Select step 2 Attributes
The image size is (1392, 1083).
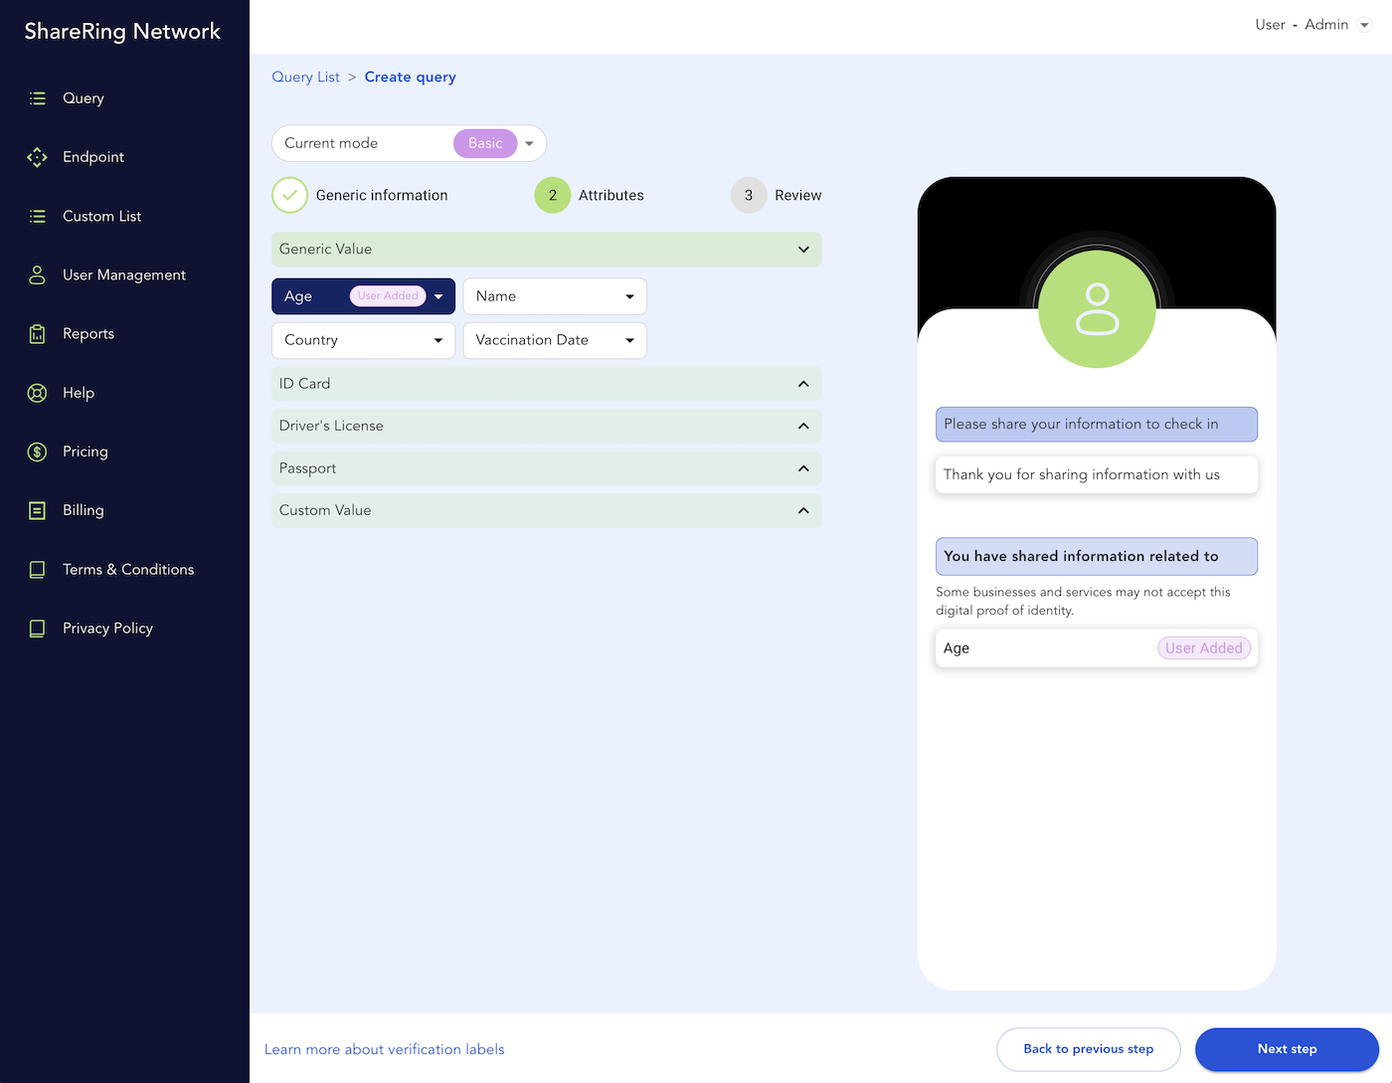point(590,195)
